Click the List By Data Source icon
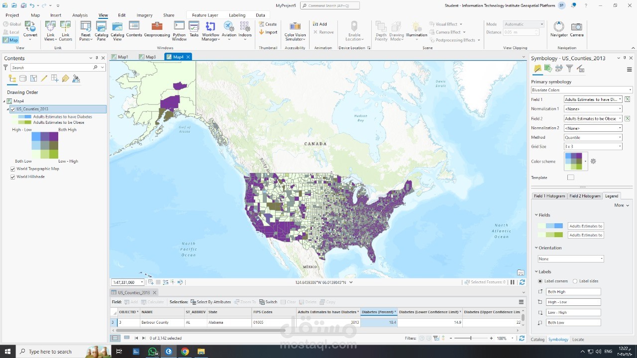This screenshot has height=358, width=637. [x=23, y=79]
